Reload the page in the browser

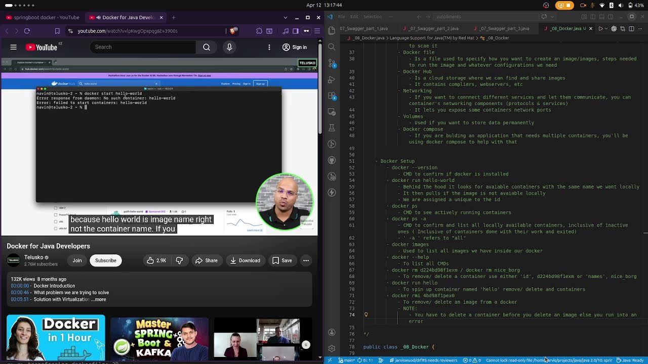point(27,31)
